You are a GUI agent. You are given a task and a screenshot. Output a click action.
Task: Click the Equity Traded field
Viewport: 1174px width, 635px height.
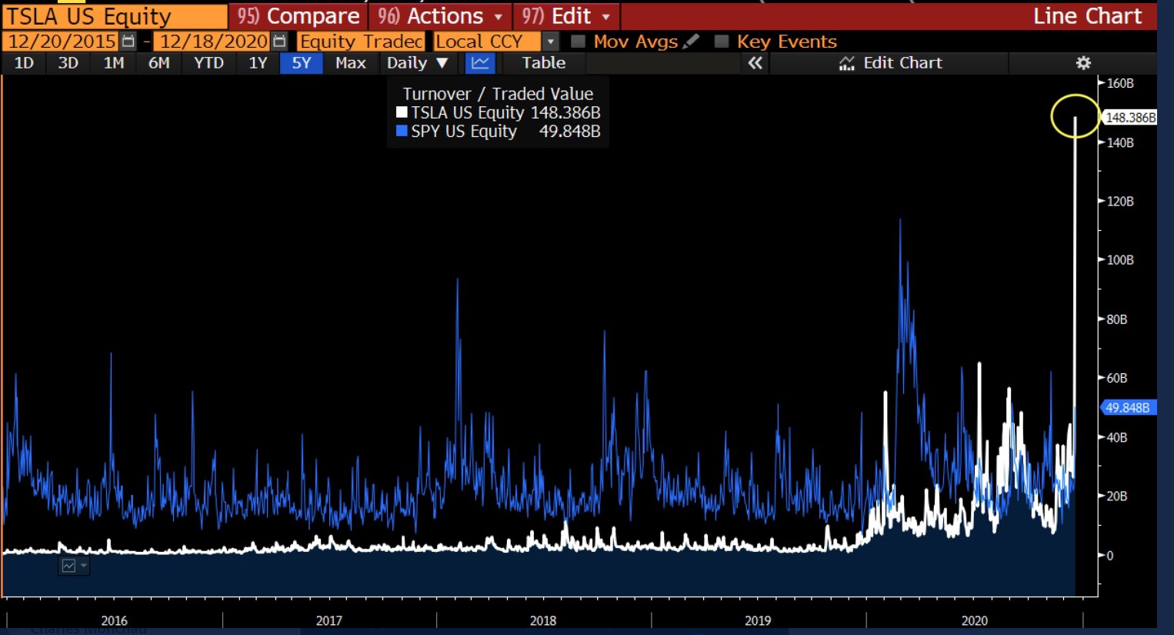point(361,42)
